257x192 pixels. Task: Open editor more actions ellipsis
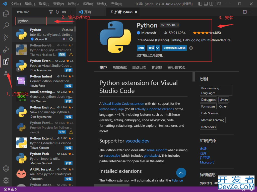pyautogui.click(x=251, y=12)
